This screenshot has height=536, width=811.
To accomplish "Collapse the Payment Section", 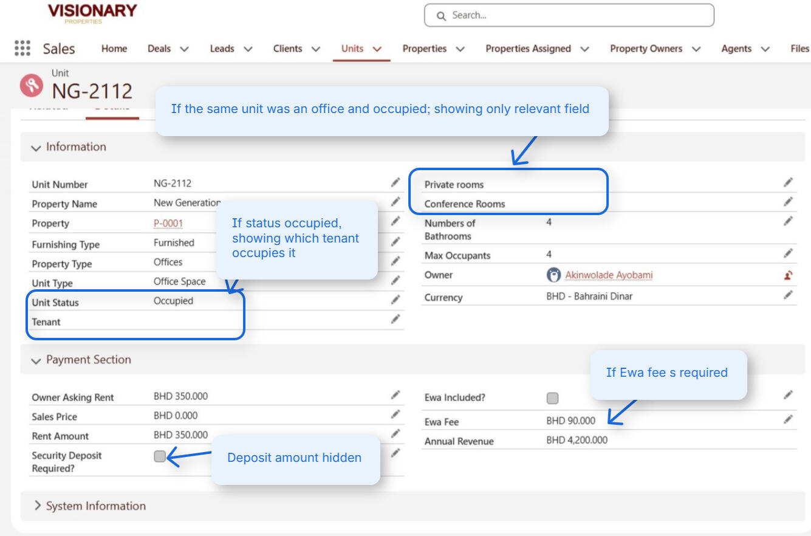I will point(36,360).
